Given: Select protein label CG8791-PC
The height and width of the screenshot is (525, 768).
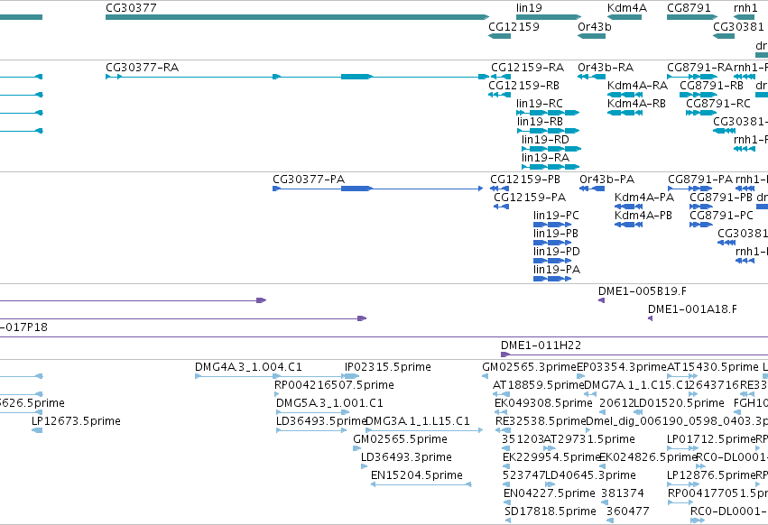Looking at the screenshot, I should [721, 216].
